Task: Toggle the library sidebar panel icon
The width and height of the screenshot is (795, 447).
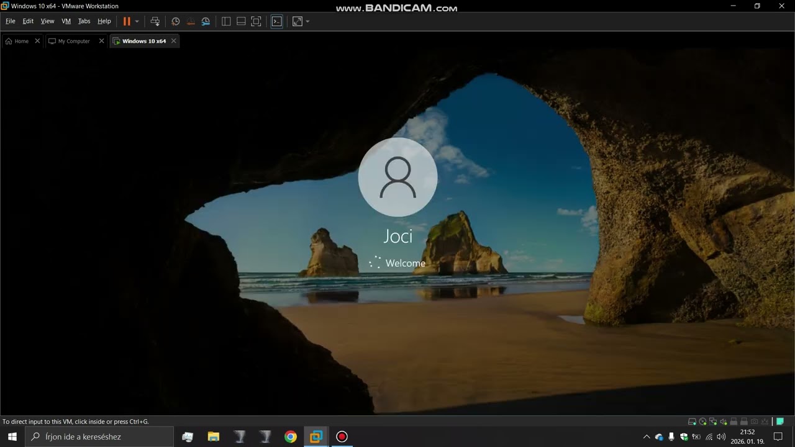Action: pos(226,21)
